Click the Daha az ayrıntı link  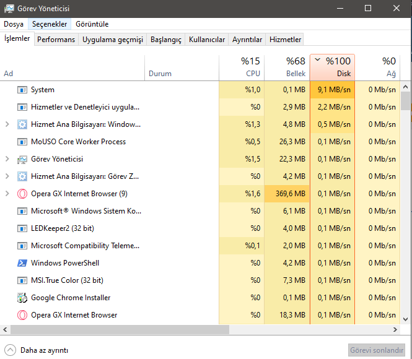[x=44, y=350]
